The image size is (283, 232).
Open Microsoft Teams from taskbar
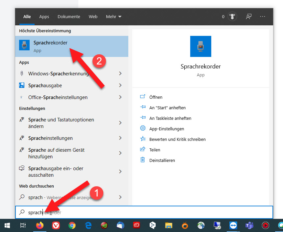click(249, 225)
